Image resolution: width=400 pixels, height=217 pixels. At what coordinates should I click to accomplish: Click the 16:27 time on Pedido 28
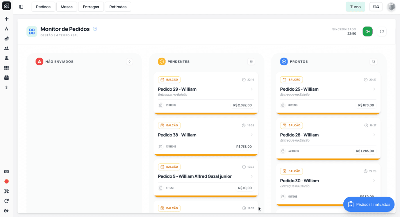click(373, 126)
